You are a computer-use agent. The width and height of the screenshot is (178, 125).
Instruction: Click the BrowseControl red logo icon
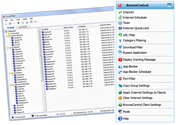(120, 5)
